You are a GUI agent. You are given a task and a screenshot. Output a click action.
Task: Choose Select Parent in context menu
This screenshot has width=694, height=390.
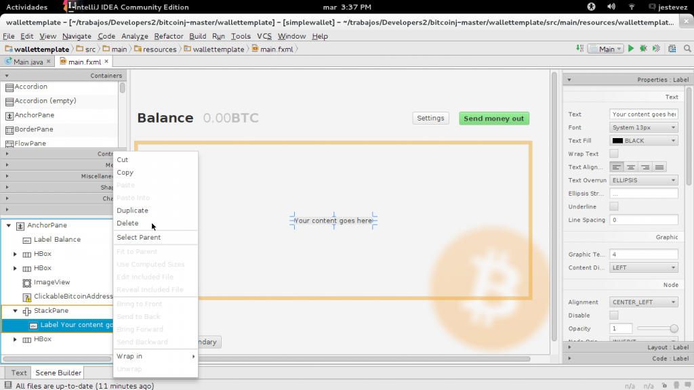(x=155, y=238)
